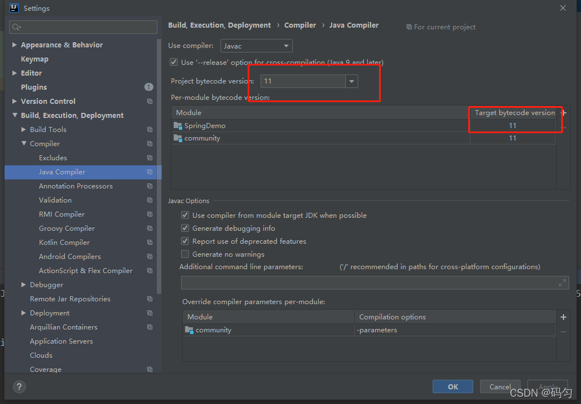Open Application Servers settings

61,341
